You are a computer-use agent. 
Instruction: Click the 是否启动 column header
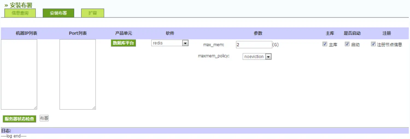[352, 33]
